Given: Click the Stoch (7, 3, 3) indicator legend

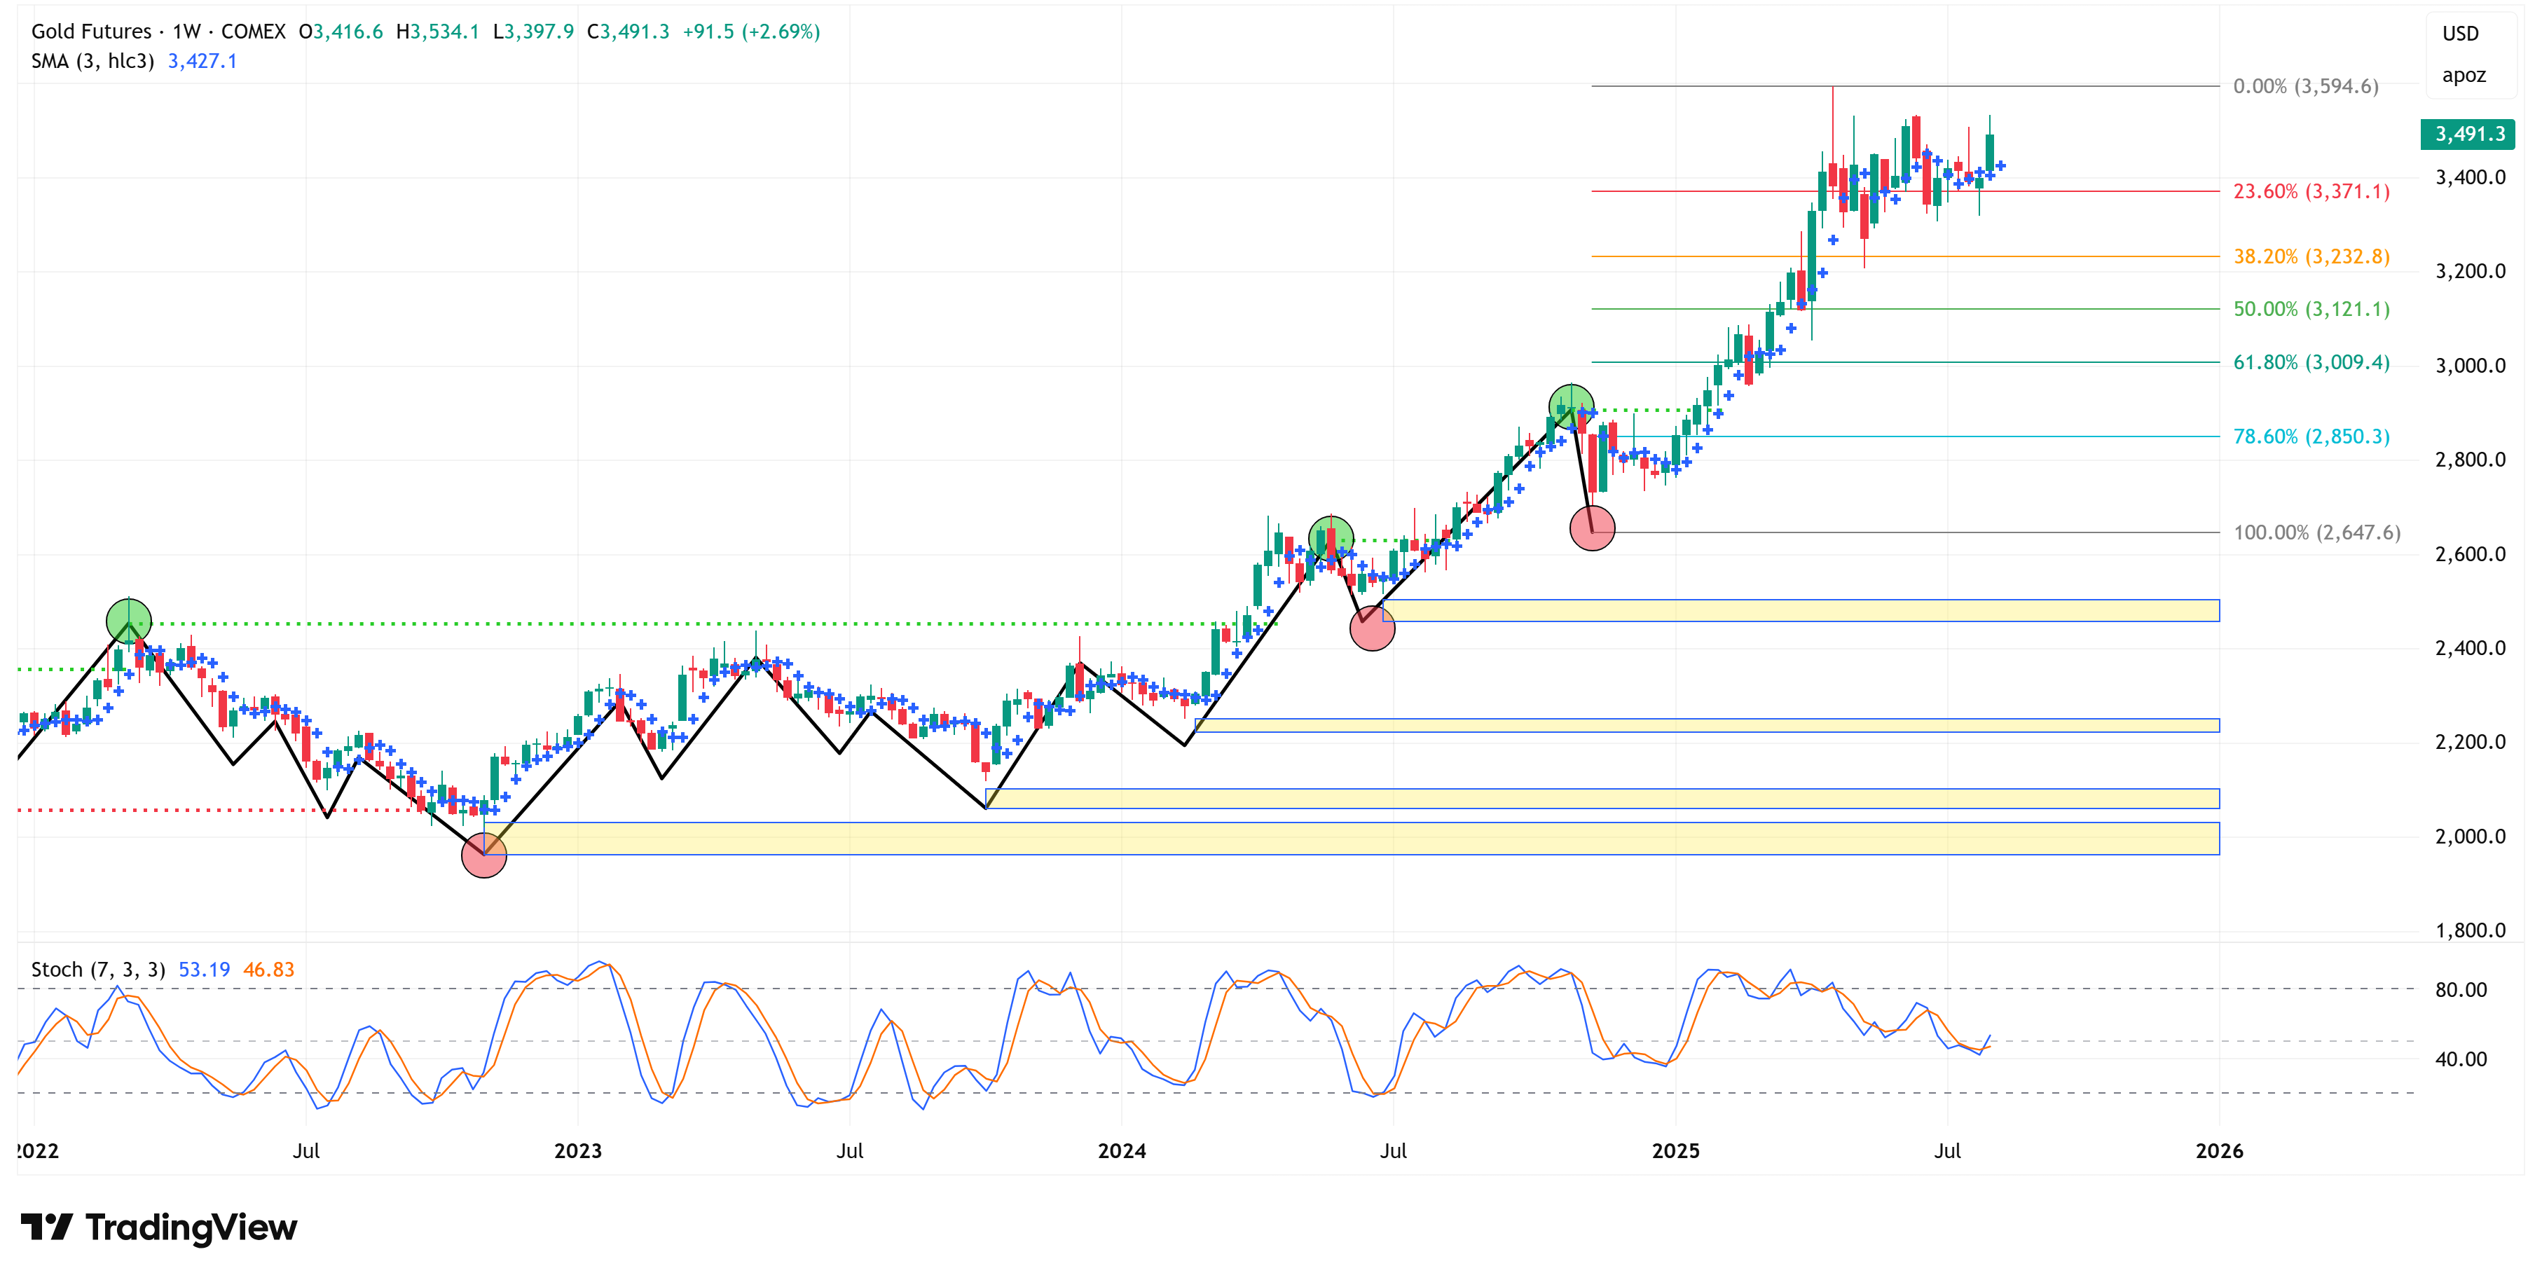Looking at the screenshot, I should (97, 969).
